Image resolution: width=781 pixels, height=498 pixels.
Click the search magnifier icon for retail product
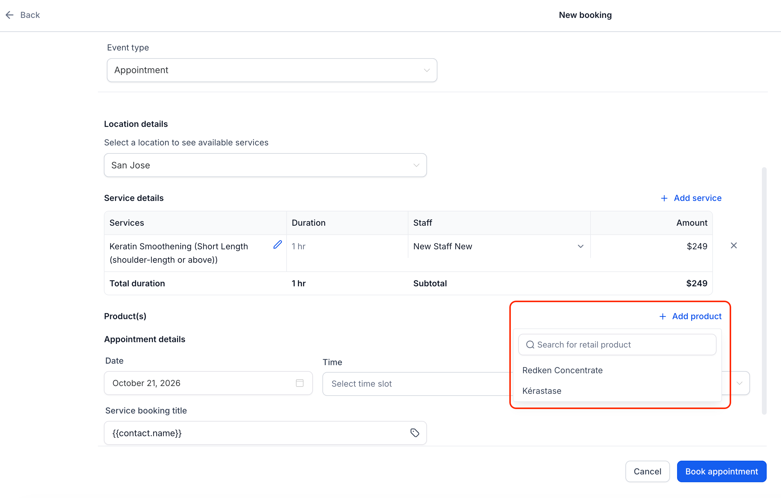coord(530,345)
